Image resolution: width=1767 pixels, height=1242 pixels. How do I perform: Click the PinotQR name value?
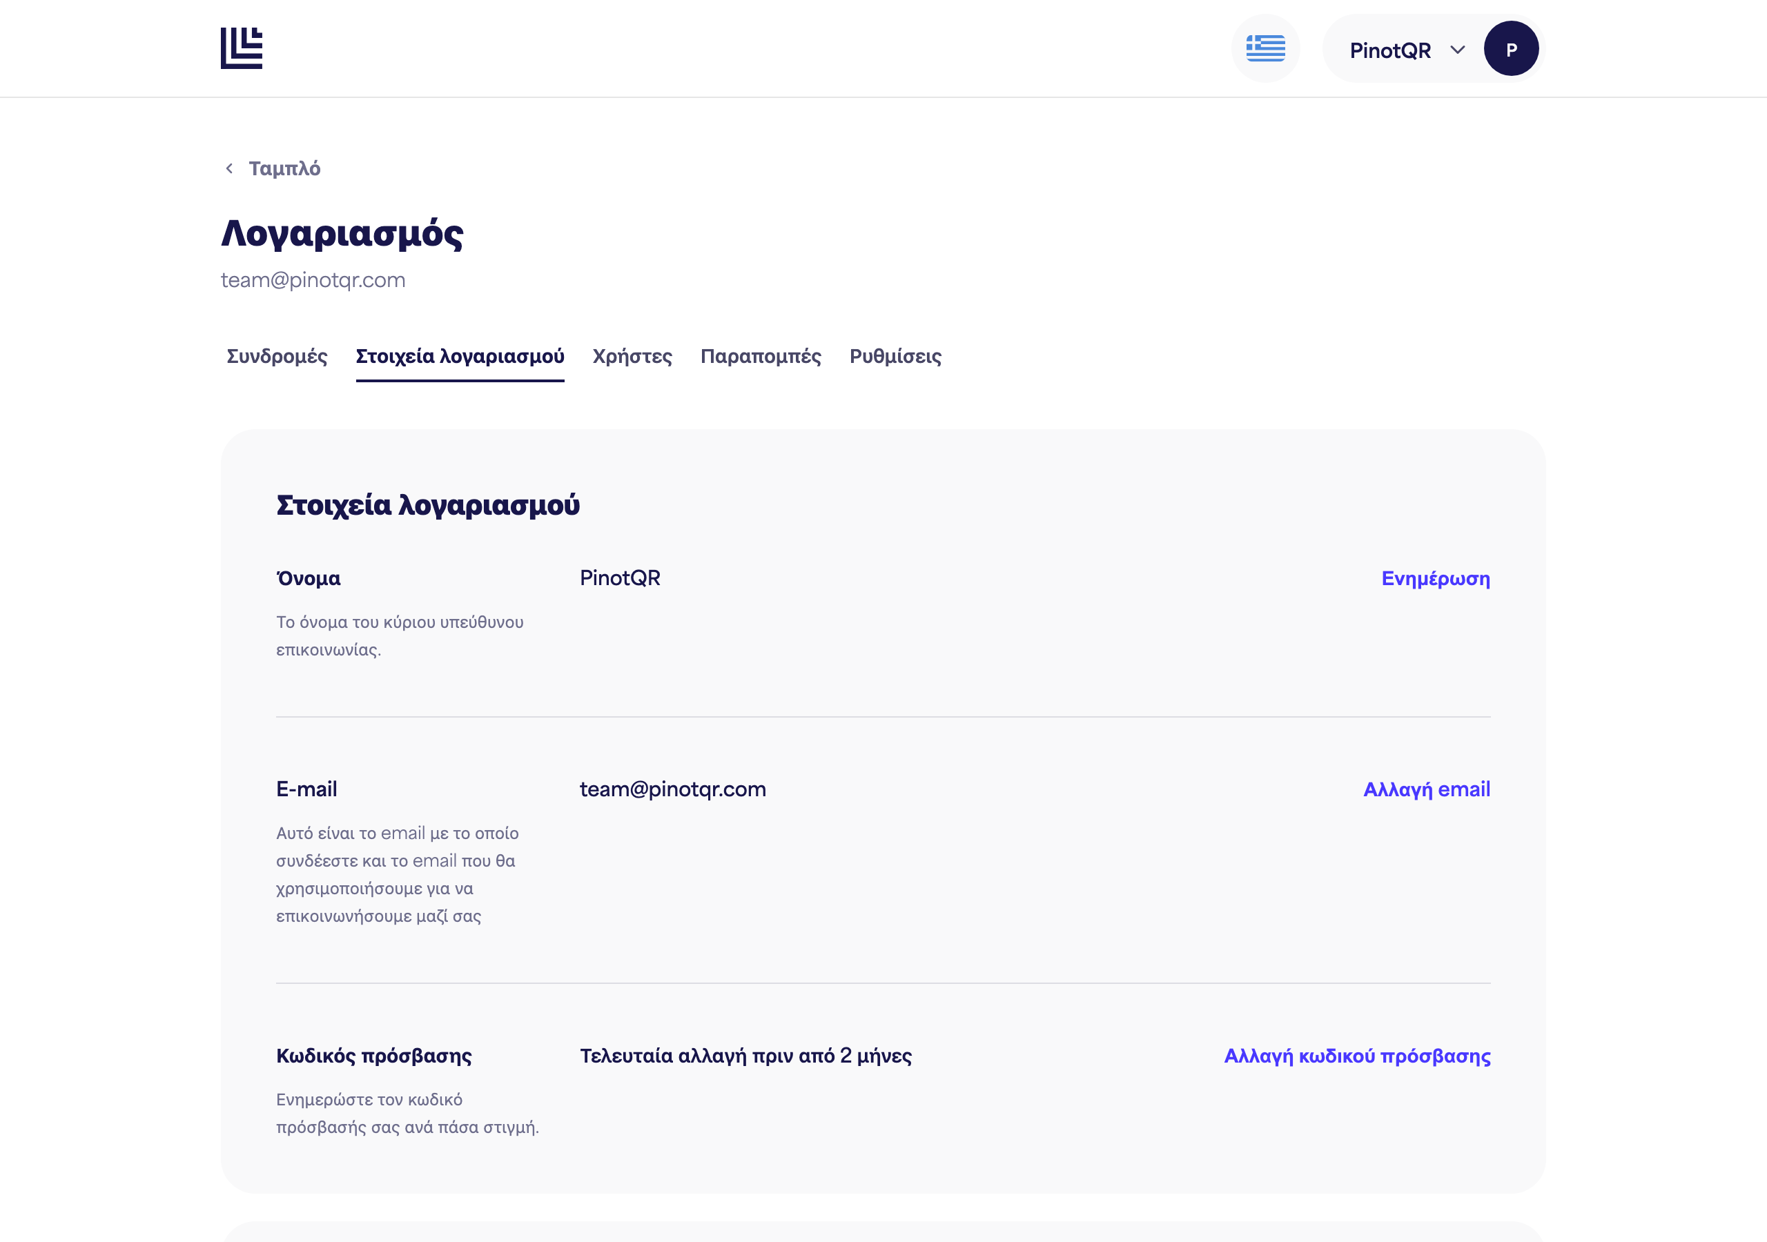tap(620, 578)
